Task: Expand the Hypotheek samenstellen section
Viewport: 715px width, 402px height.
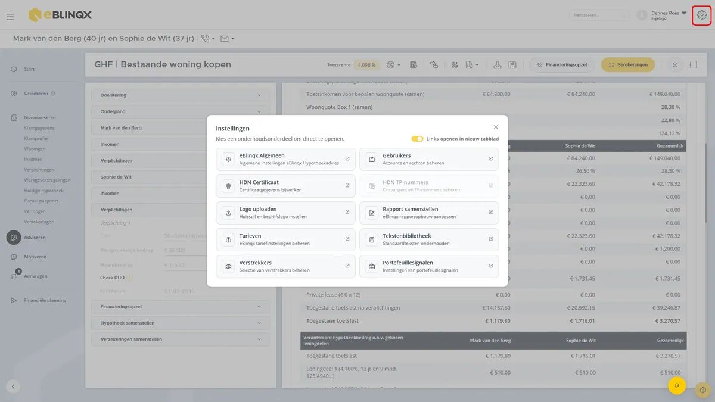Action: tap(181, 323)
